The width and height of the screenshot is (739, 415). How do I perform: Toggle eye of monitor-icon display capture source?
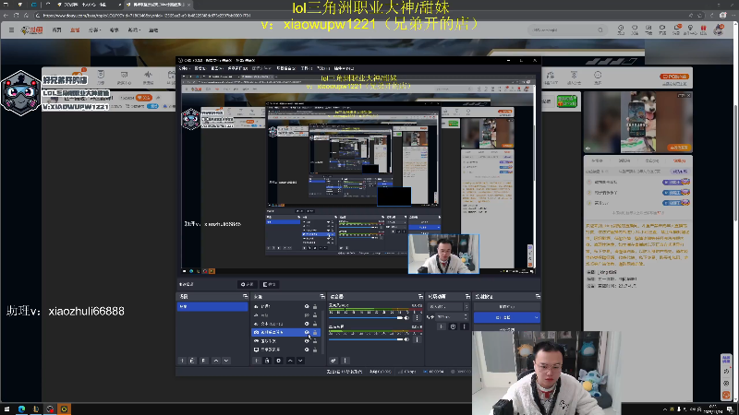coord(307,350)
